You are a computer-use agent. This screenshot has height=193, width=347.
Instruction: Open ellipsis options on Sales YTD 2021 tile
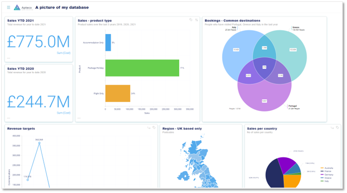point(8,58)
